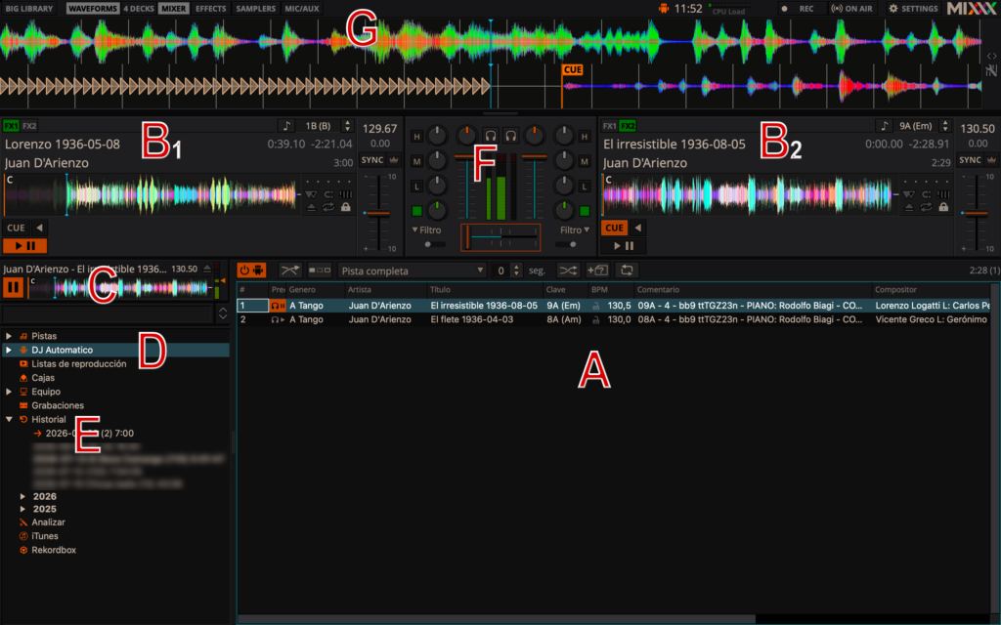The image size is (1001, 625).
Task: Toggle Auto DJ repeat queue icon
Action: (627, 271)
